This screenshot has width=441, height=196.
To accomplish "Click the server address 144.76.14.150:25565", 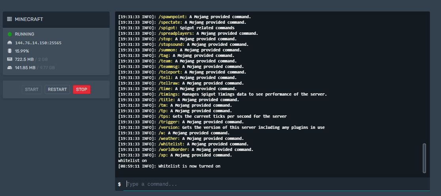I will point(38,43).
